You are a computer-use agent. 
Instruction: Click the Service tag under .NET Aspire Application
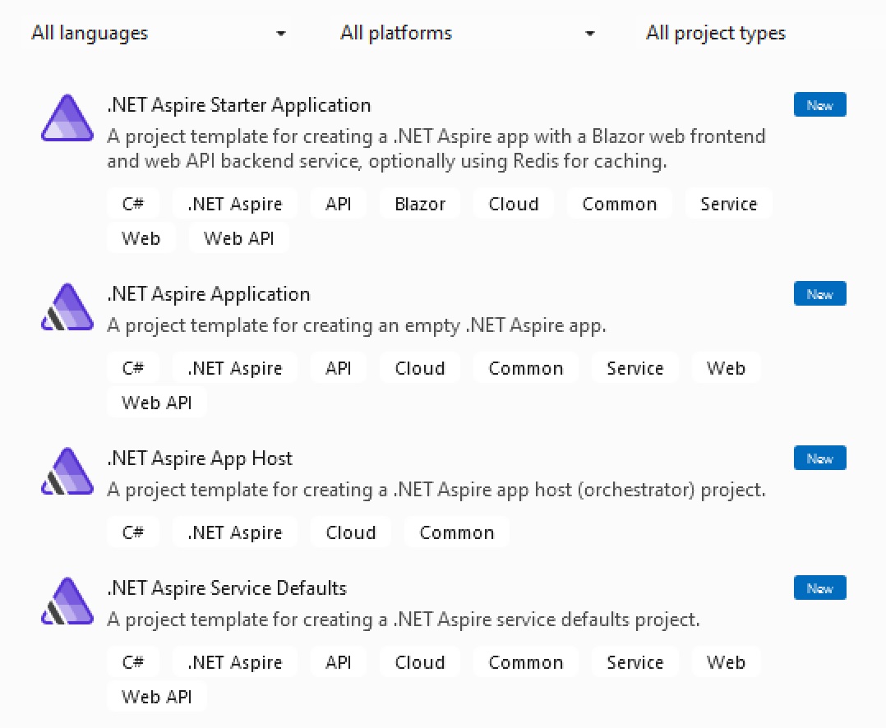click(x=635, y=367)
